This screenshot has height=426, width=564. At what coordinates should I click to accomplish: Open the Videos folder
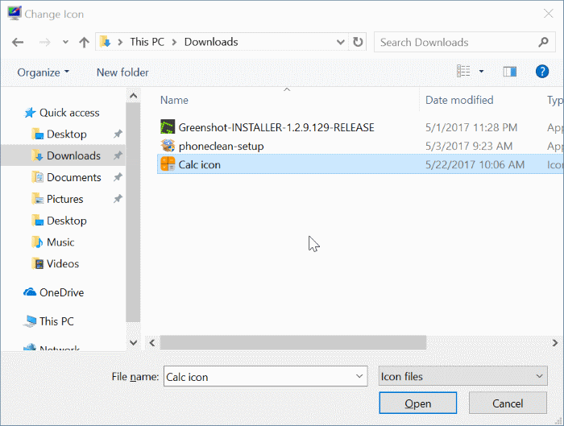(63, 263)
